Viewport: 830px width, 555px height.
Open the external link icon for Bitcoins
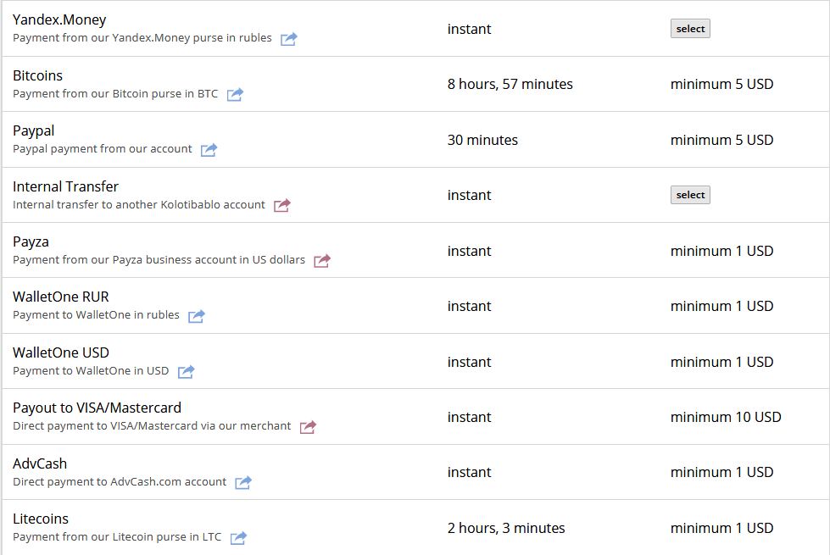point(235,94)
